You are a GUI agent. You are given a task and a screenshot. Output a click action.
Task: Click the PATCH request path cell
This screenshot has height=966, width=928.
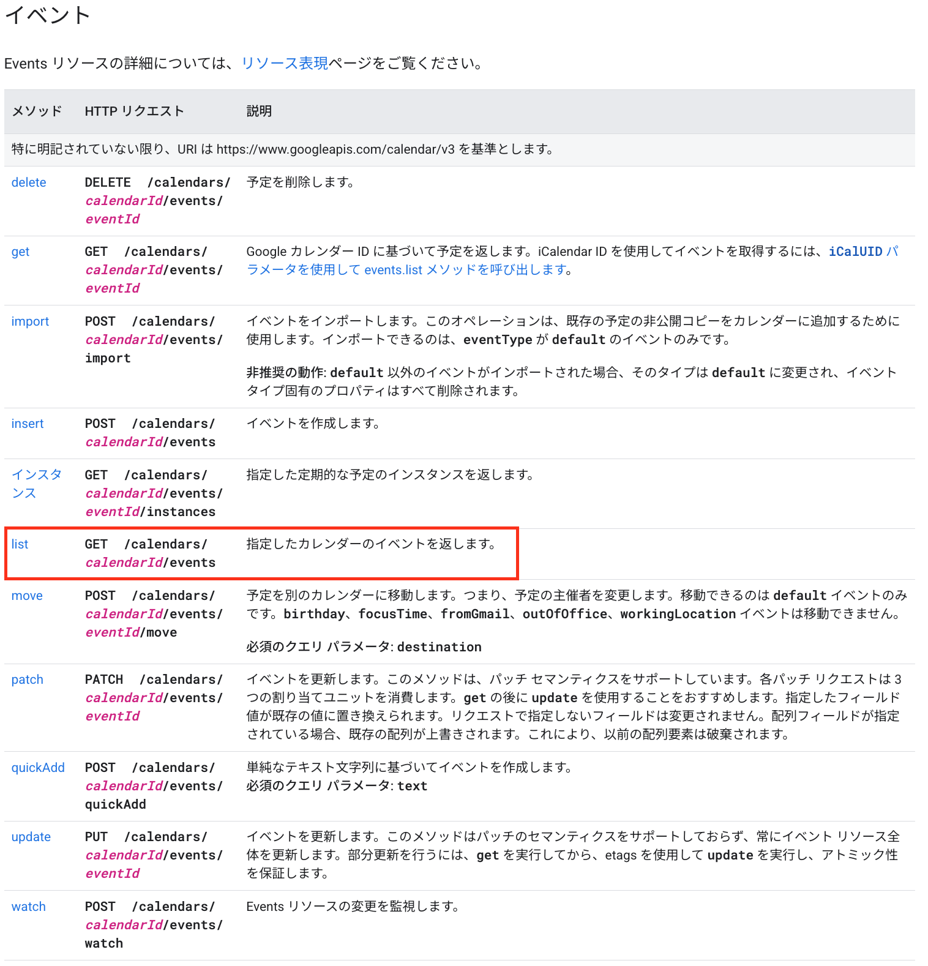tap(153, 698)
